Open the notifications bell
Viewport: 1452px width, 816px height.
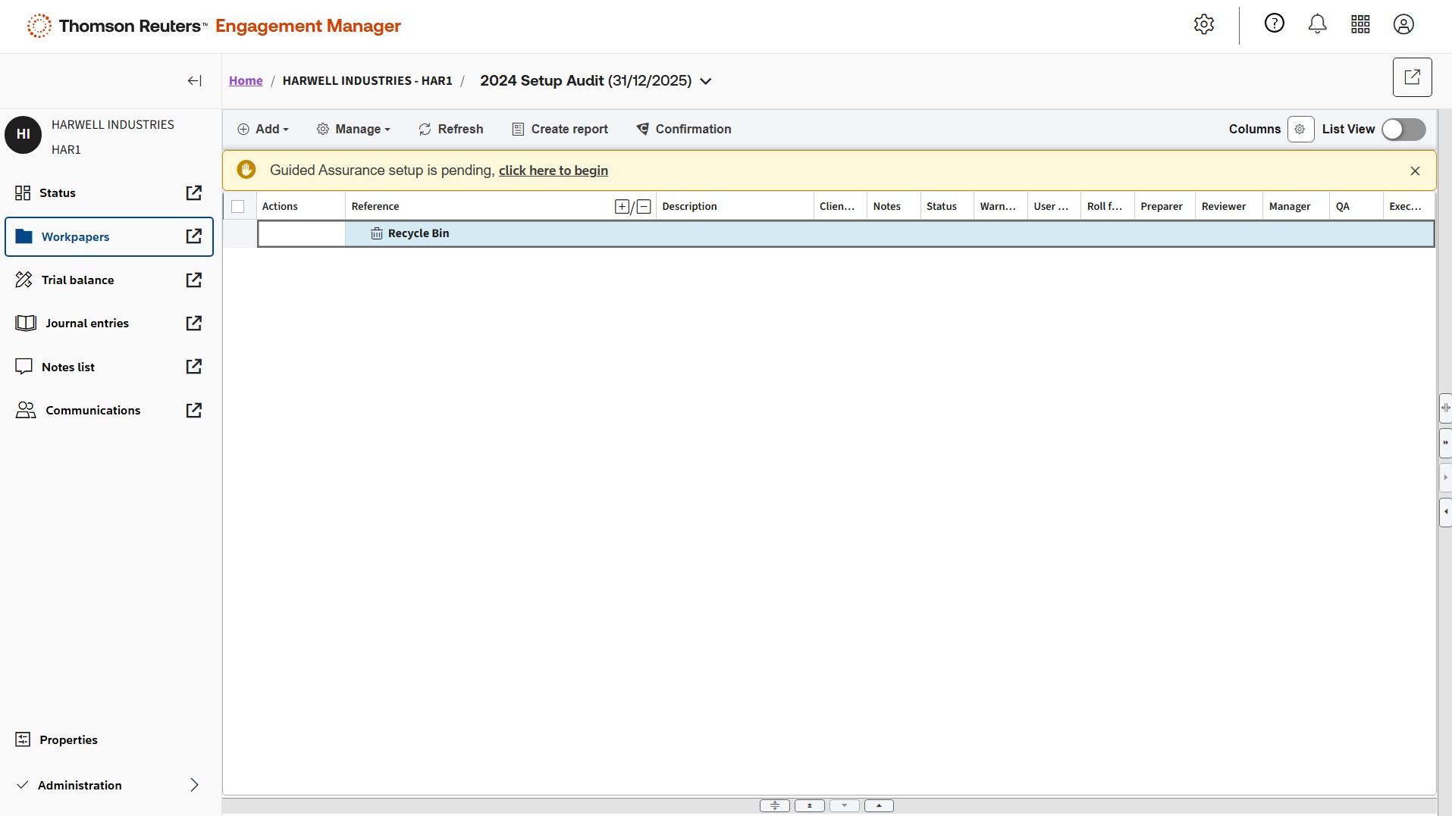(1317, 24)
